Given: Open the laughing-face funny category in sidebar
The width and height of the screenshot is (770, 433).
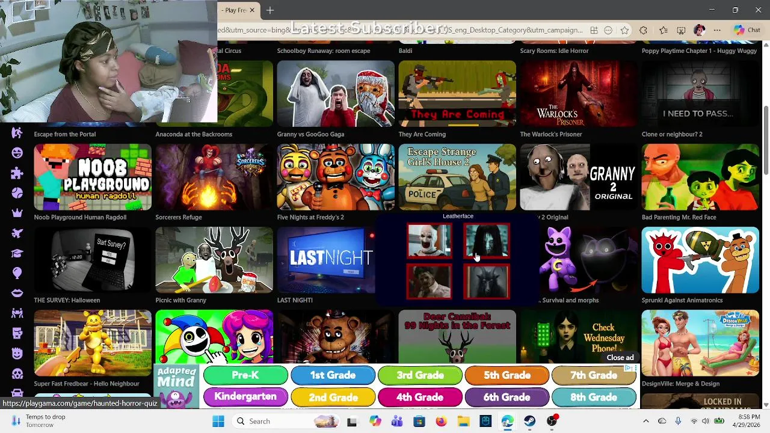Looking at the screenshot, I should pos(17,153).
